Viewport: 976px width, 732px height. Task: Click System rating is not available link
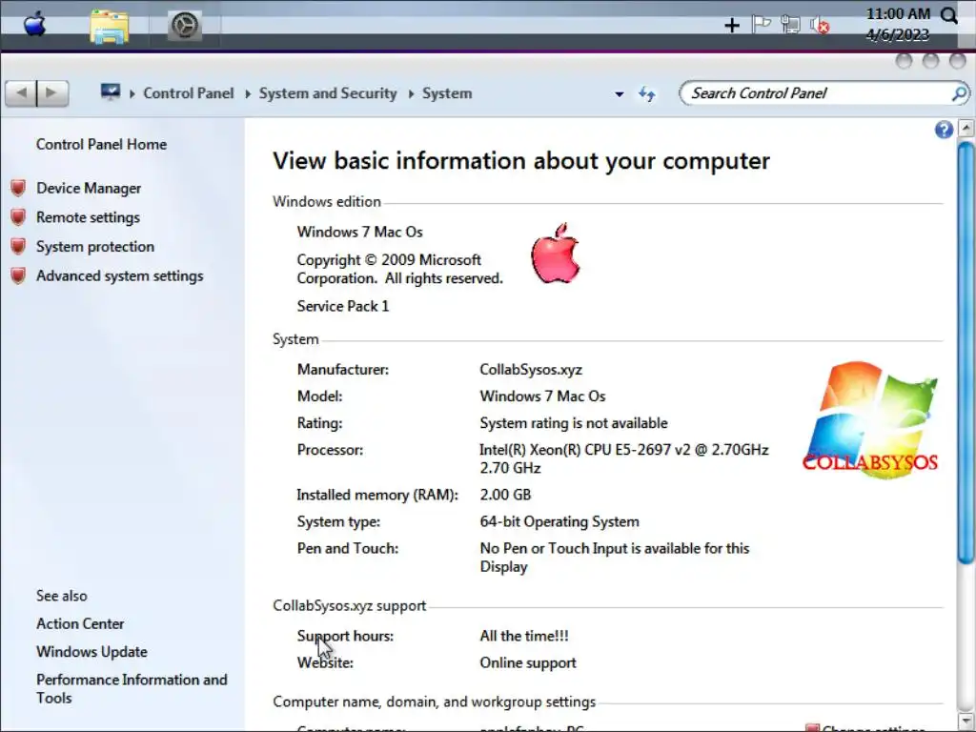(x=573, y=423)
